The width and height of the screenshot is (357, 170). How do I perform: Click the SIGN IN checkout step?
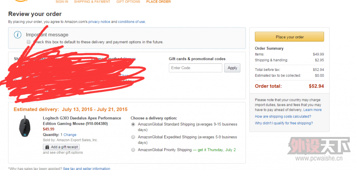pyautogui.click(x=62, y=2)
